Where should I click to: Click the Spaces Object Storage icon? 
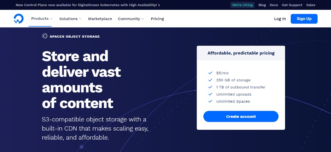coord(45,36)
